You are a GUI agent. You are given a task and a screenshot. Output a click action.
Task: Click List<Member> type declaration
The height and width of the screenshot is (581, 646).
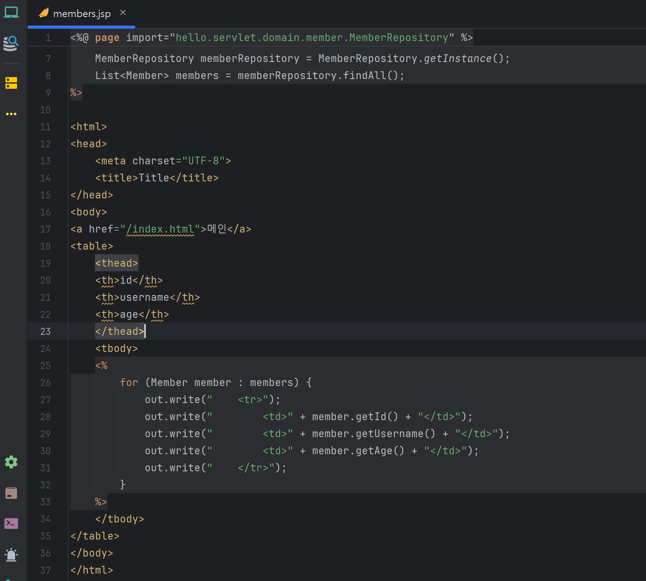click(x=132, y=76)
